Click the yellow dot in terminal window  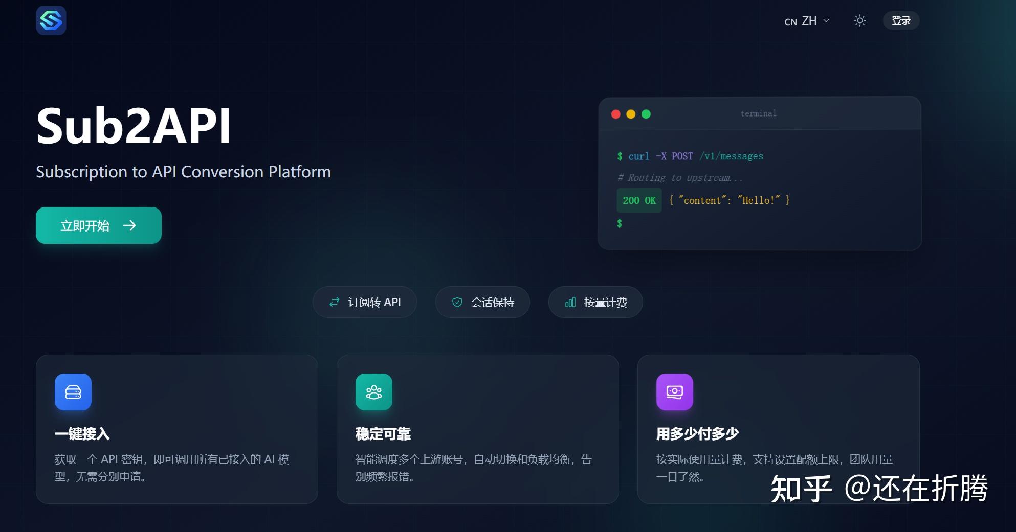(631, 114)
